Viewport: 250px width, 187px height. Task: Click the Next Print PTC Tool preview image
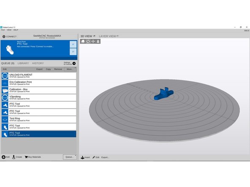click(x=10, y=50)
